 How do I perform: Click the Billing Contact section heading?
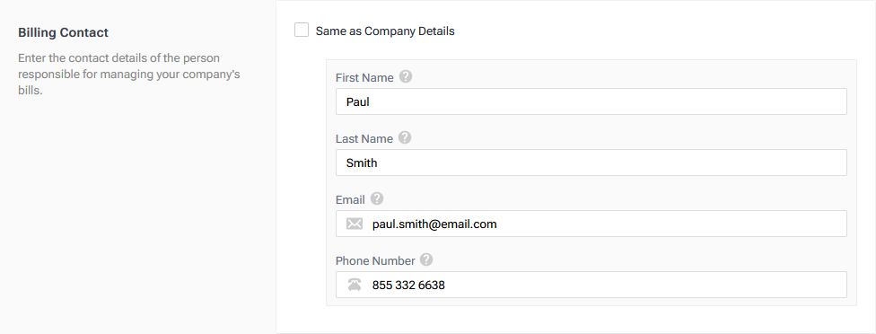coord(63,32)
